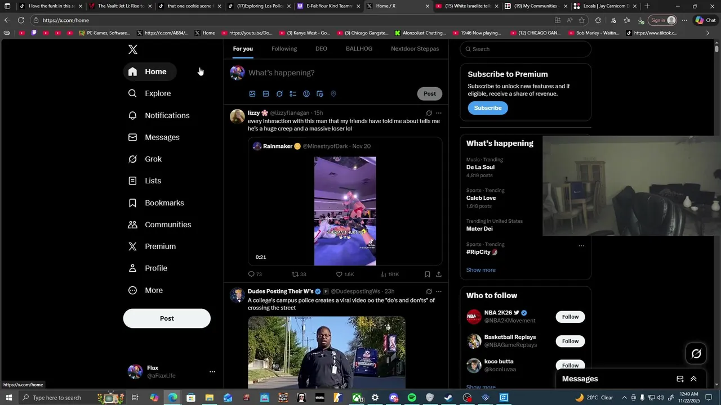Open emoji picker in composer
This screenshot has width=721, height=405.
click(x=306, y=94)
